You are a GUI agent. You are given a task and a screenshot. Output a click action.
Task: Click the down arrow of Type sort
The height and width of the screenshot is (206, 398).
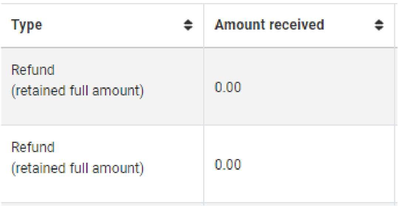188,28
